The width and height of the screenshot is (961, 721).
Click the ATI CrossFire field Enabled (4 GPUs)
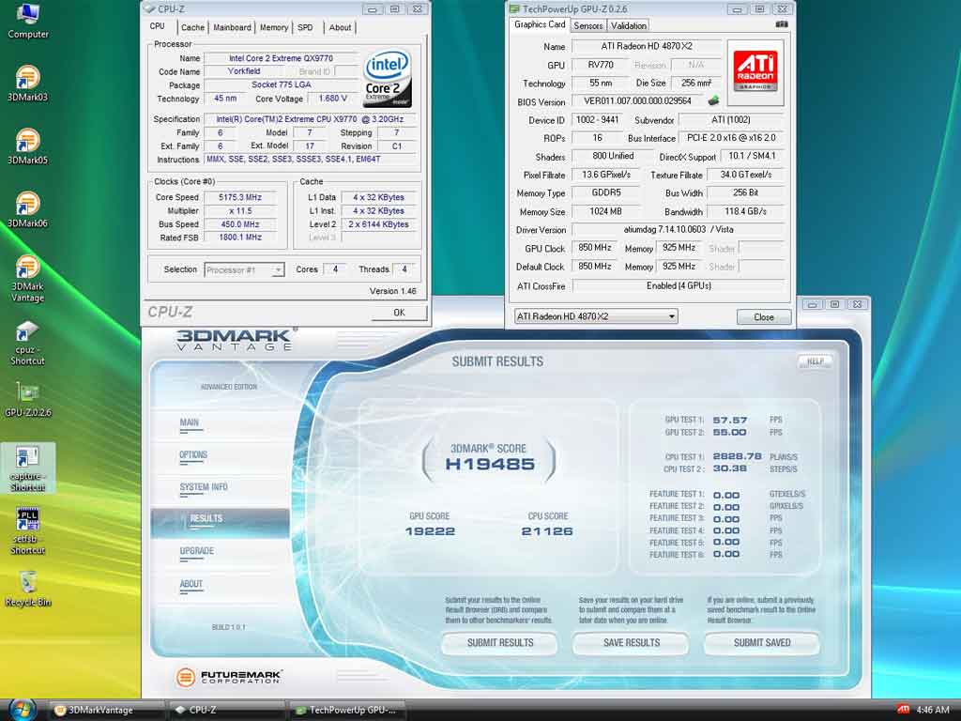point(678,285)
